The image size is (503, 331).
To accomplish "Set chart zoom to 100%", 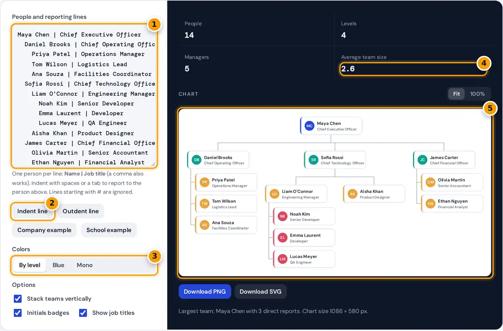I will pos(477,94).
